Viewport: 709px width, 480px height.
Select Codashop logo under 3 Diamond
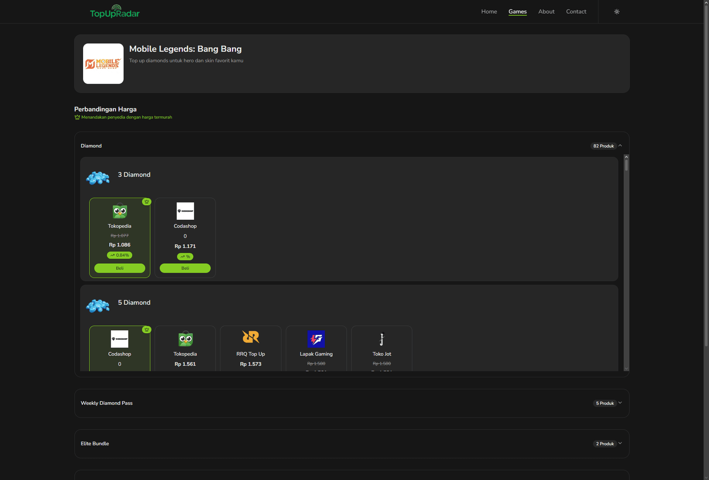185,211
